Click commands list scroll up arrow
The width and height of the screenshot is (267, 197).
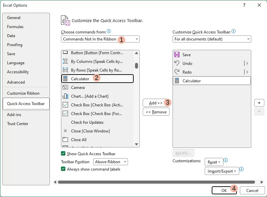pos(136,53)
